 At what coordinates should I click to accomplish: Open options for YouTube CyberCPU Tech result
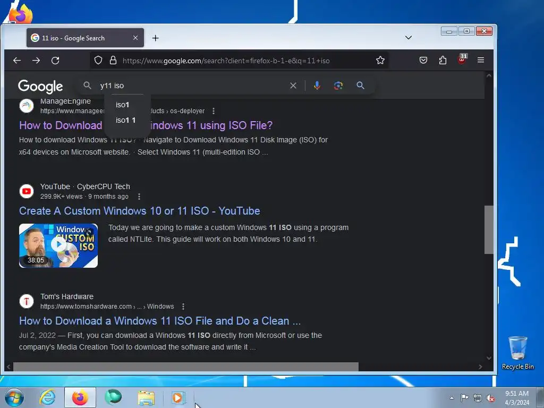pyautogui.click(x=139, y=197)
